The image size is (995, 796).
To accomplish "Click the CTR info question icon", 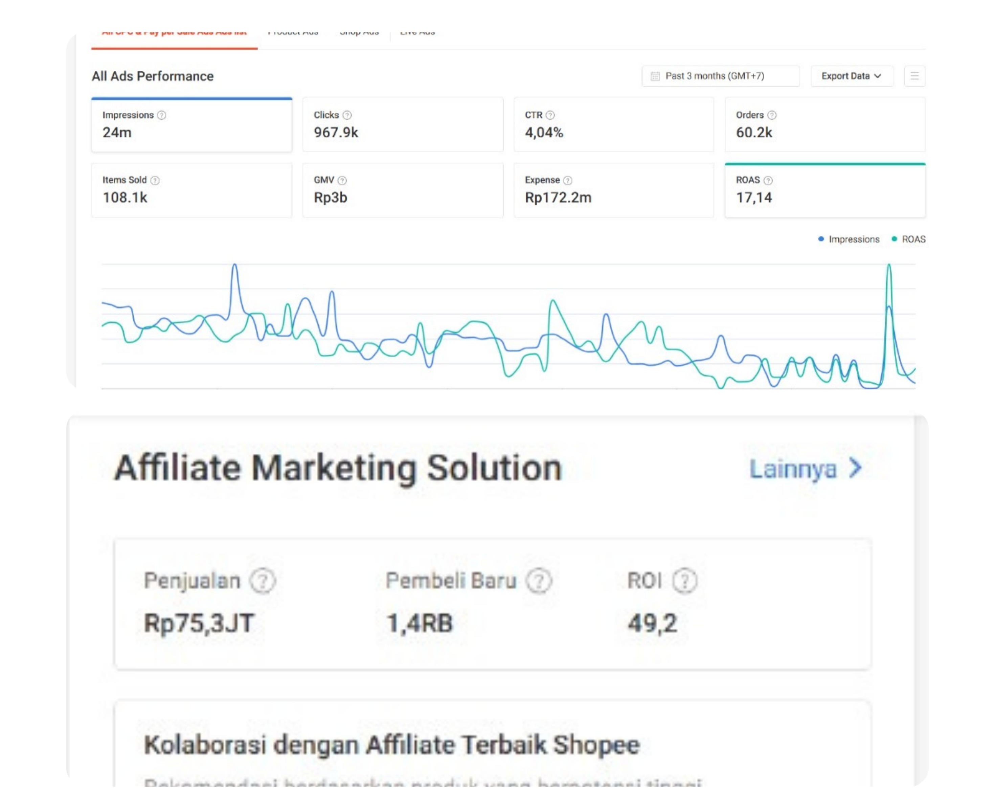I will tap(550, 115).
